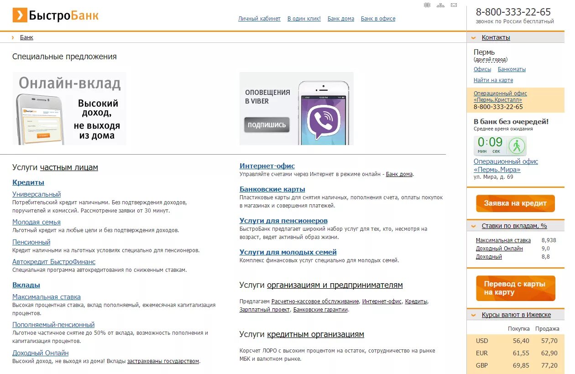Click orange arrow beside Банк breadcrumb
The height and width of the screenshot is (374, 575).
tap(13, 37)
